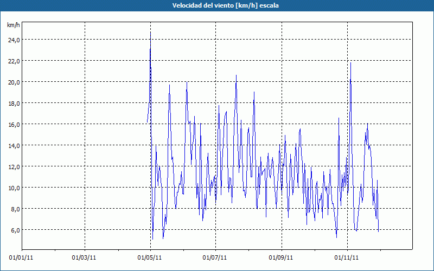Click the early November peak near 22 km/h
434x271 pixels.
point(350,63)
